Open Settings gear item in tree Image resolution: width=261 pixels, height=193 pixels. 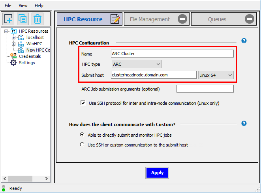pyautogui.click(x=27, y=63)
